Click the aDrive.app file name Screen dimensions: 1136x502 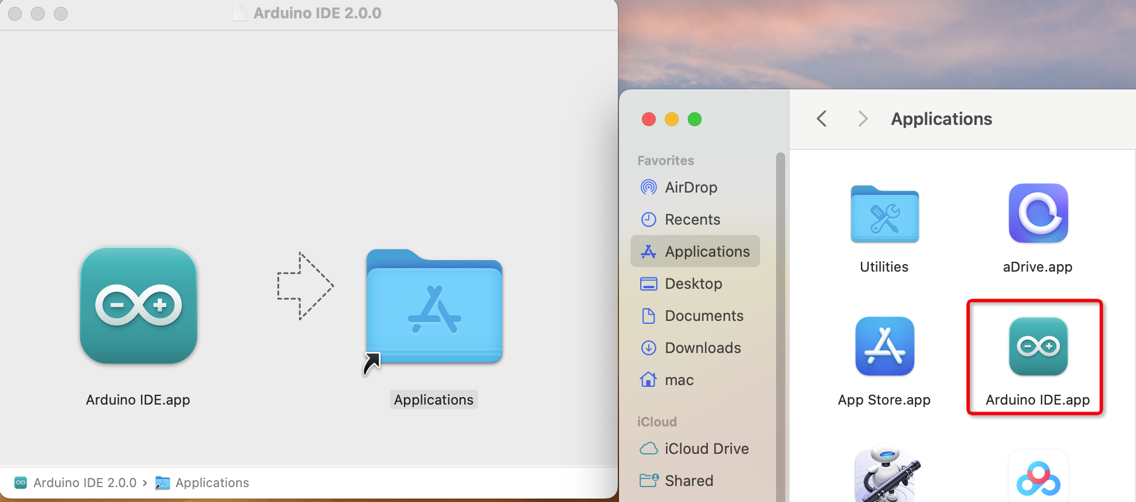[x=1037, y=267]
